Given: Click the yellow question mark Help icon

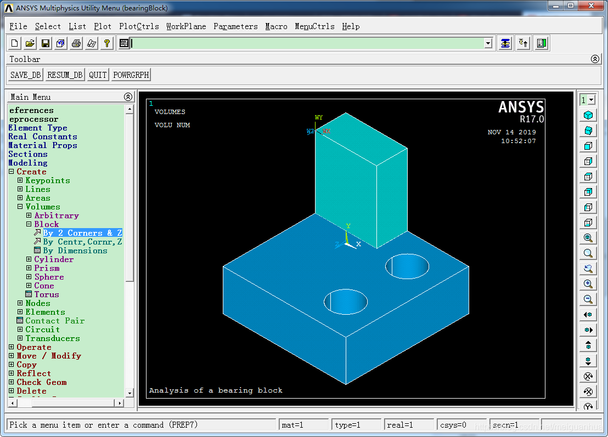Looking at the screenshot, I should click(106, 43).
